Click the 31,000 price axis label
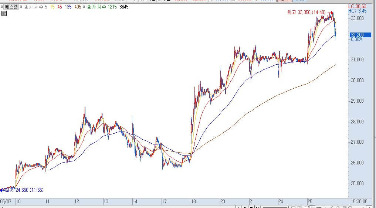 point(357,60)
